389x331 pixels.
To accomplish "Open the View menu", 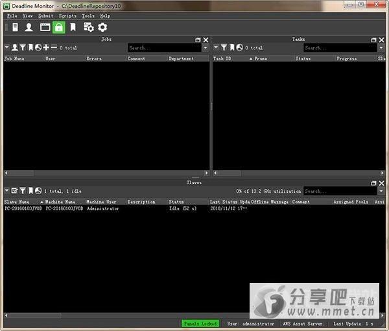I will pyautogui.click(x=27, y=16).
